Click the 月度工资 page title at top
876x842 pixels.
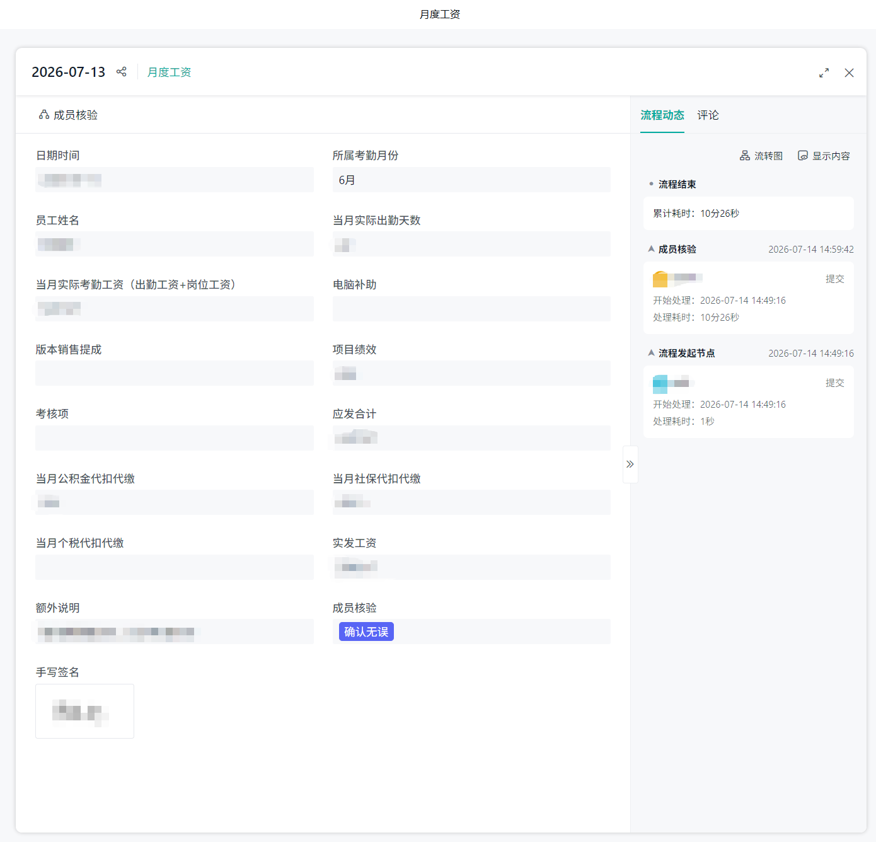(440, 14)
